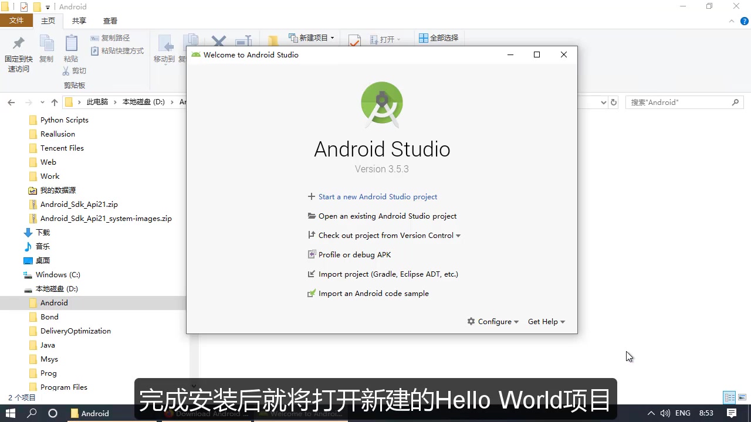Select DeliveryOptimization folder in tree

[x=76, y=331]
